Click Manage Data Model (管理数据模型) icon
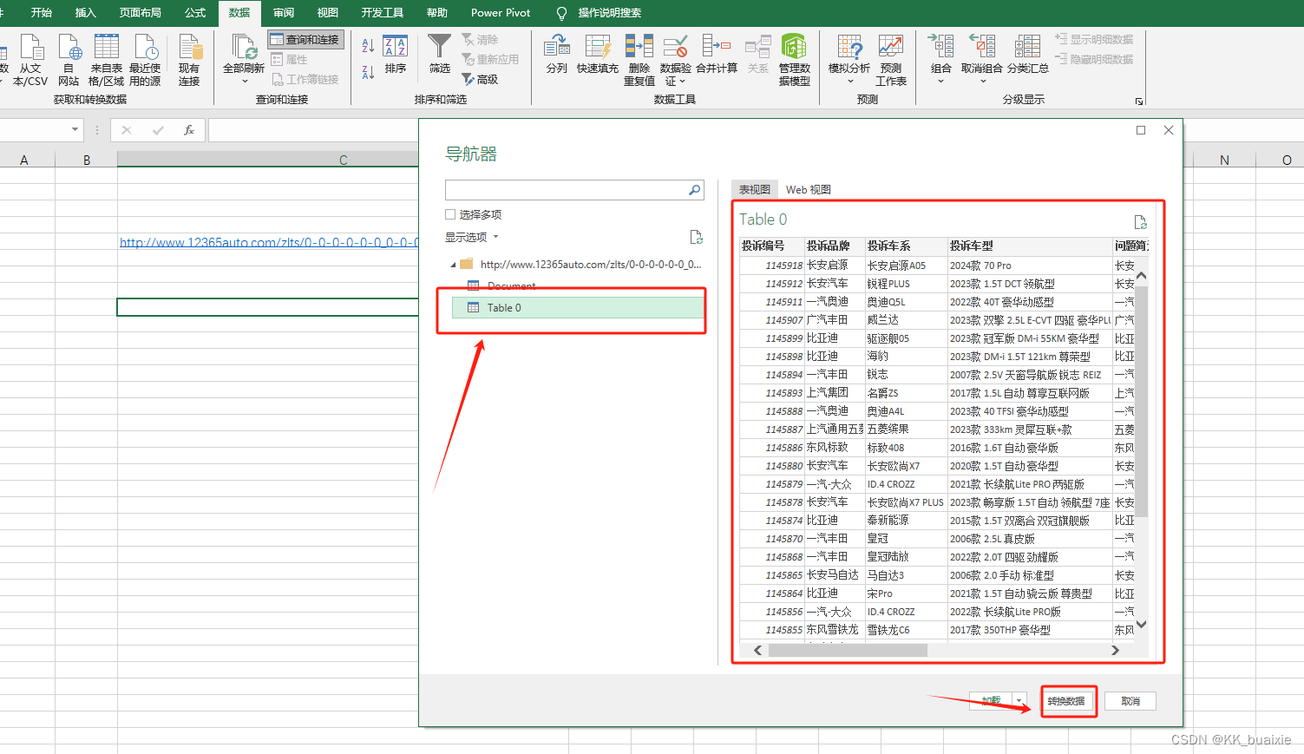Image resolution: width=1304 pixels, height=754 pixels. [x=794, y=47]
